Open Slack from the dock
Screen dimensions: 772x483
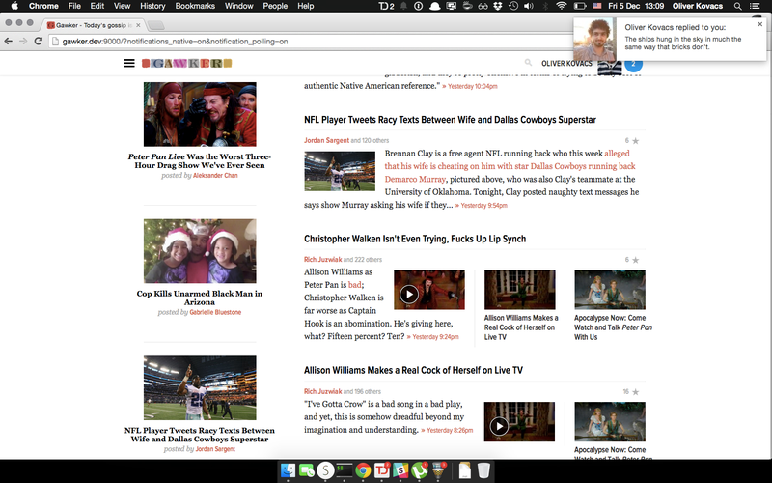pos(400,470)
